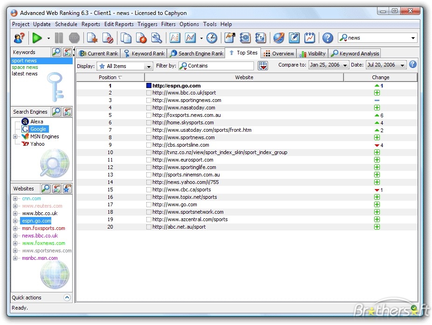The height and width of the screenshot is (325, 432).
Task: Click the filter apply icon beside Contains field
Action: tap(263, 66)
